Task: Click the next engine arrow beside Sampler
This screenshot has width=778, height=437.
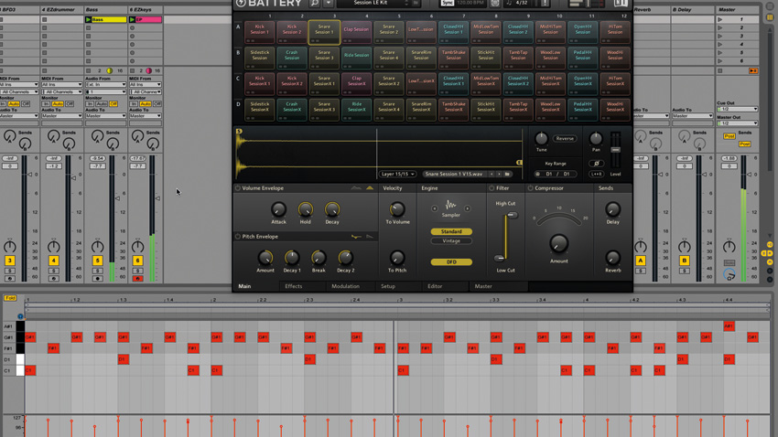Action: [x=468, y=208]
